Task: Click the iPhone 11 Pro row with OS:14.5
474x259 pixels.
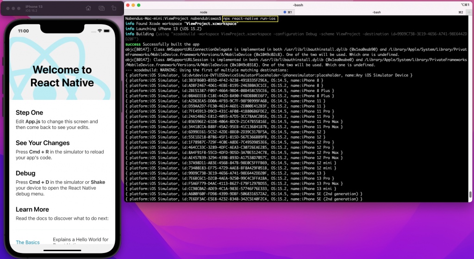Action: click(x=230, y=111)
